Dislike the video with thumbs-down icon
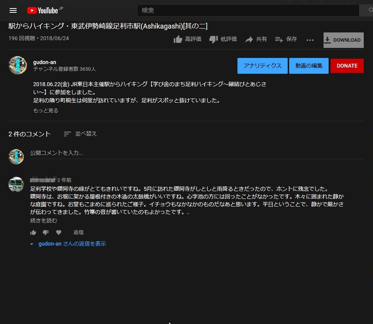This screenshot has height=324, width=373. coord(214,39)
